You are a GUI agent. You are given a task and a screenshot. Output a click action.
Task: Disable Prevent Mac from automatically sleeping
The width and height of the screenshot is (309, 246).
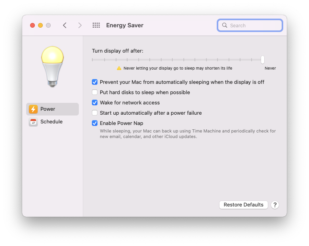pyautogui.click(x=95, y=82)
